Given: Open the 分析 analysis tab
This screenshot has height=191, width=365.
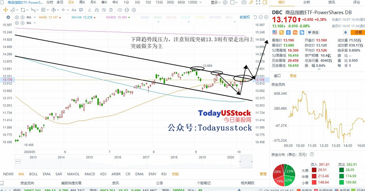Looking at the screenshot, I should click(x=307, y=2).
